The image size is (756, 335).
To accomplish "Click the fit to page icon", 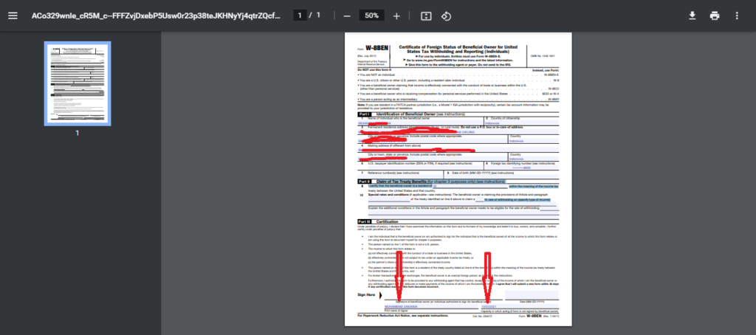I will [x=426, y=16].
